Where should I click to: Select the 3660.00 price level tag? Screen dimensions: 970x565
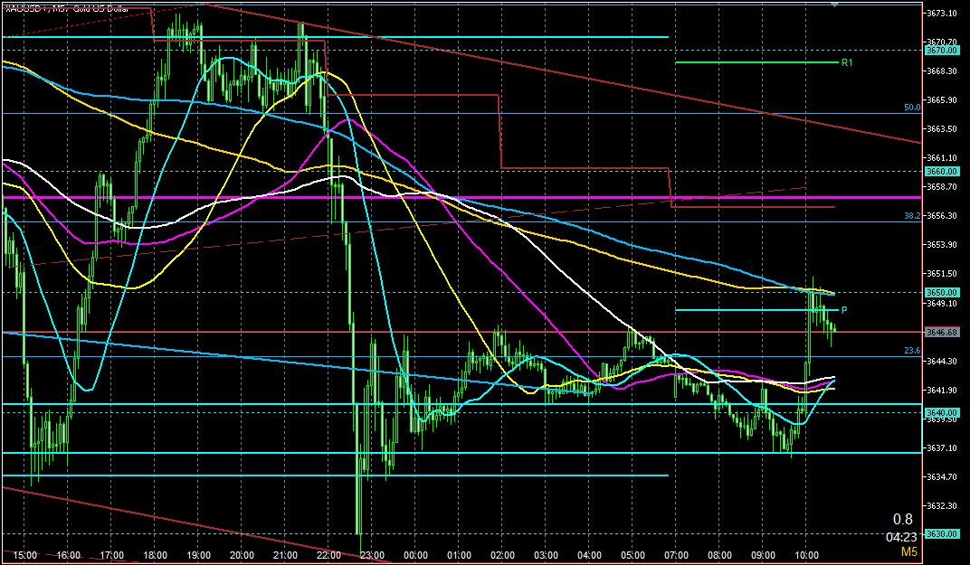[941, 171]
